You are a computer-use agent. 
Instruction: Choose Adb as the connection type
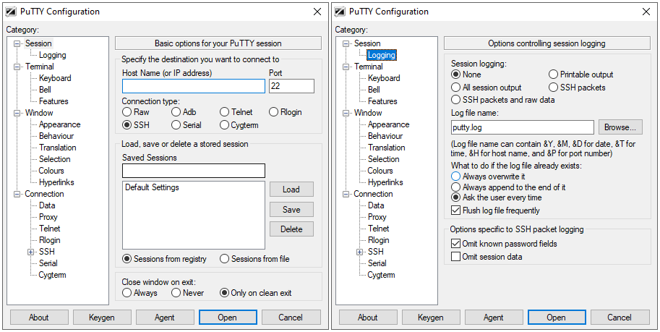pos(184,112)
